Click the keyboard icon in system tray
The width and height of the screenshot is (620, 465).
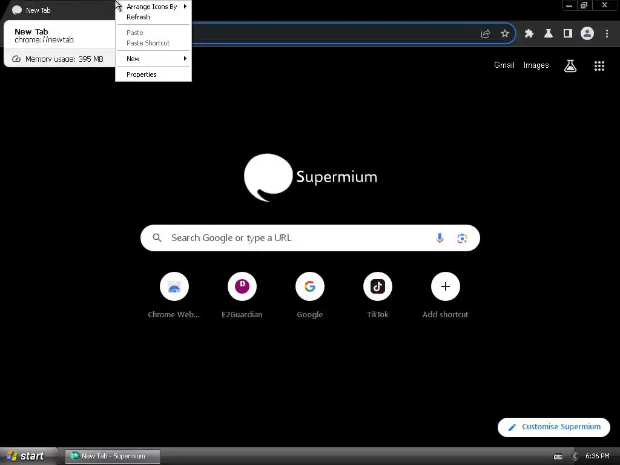point(558,457)
